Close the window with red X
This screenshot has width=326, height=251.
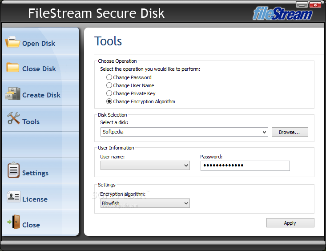tap(315, 4)
